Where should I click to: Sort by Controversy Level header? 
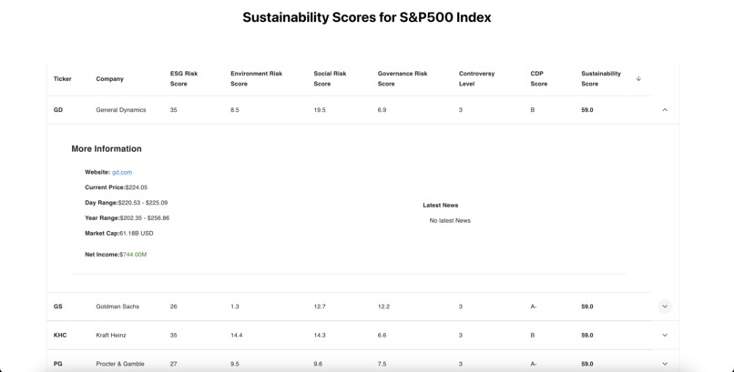click(476, 78)
